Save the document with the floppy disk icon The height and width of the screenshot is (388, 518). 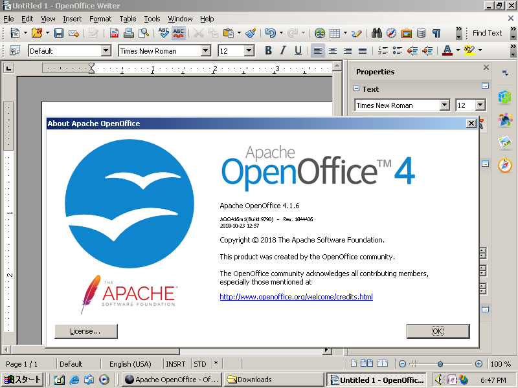point(59,33)
